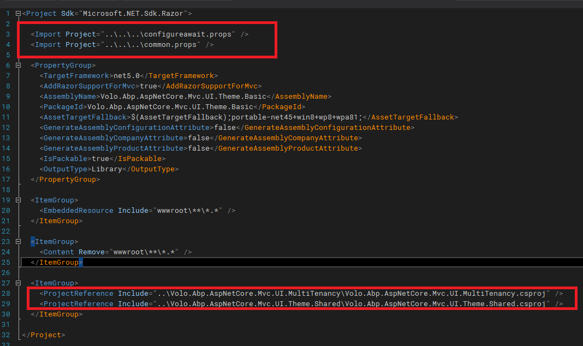The height and width of the screenshot is (346, 583).
Task: Click line number 31 in the gutter
Action: click(6, 325)
